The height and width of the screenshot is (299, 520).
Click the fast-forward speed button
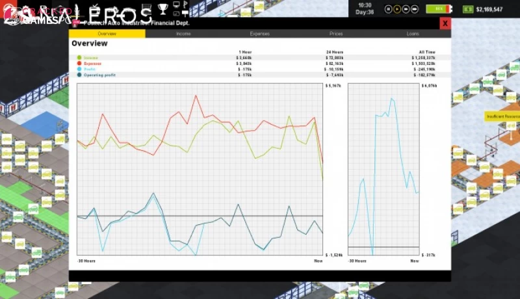pyautogui.click(x=406, y=9)
